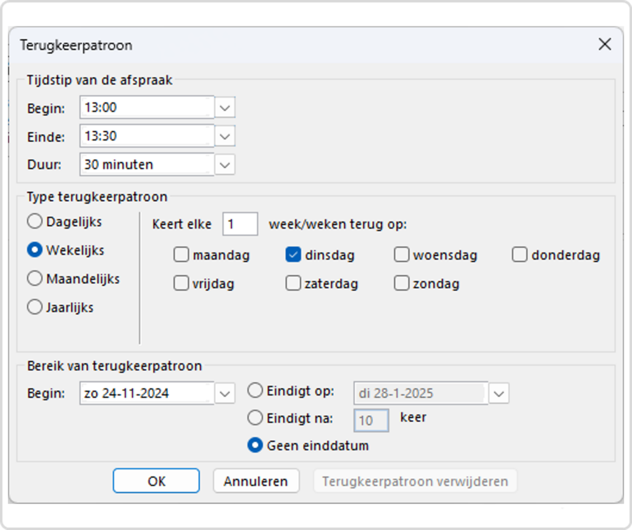
Task: Select the Jaarlijks recurrence option
Action: coord(35,307)
